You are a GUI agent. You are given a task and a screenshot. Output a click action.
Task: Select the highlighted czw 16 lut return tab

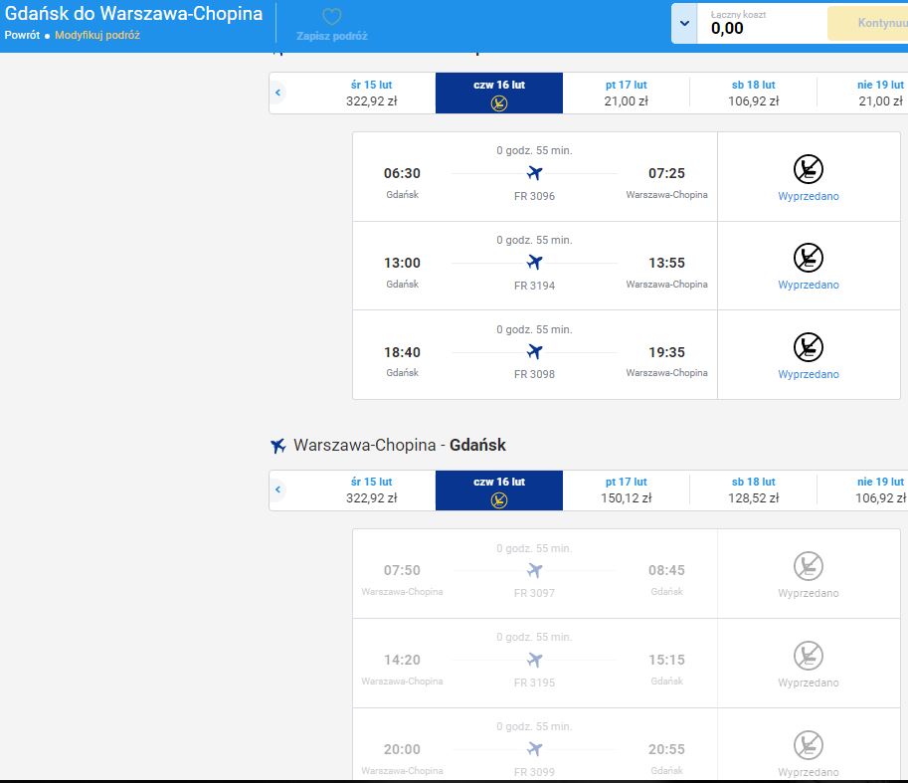pos(499,489)
